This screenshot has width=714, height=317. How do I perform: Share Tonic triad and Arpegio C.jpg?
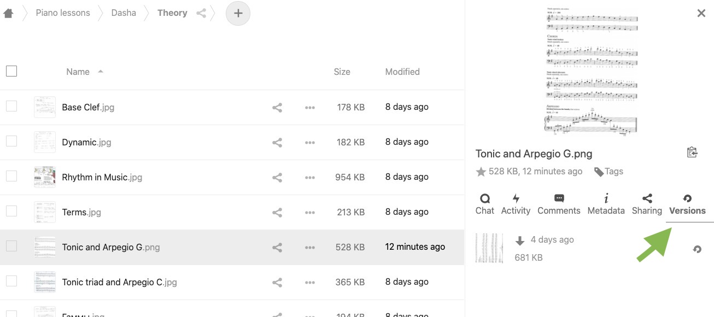pyautogui.click(x=277, y=283)
